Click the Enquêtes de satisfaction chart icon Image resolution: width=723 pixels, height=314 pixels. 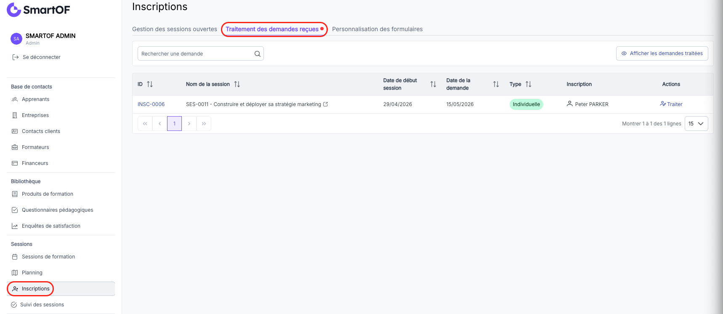click(15, 226)
